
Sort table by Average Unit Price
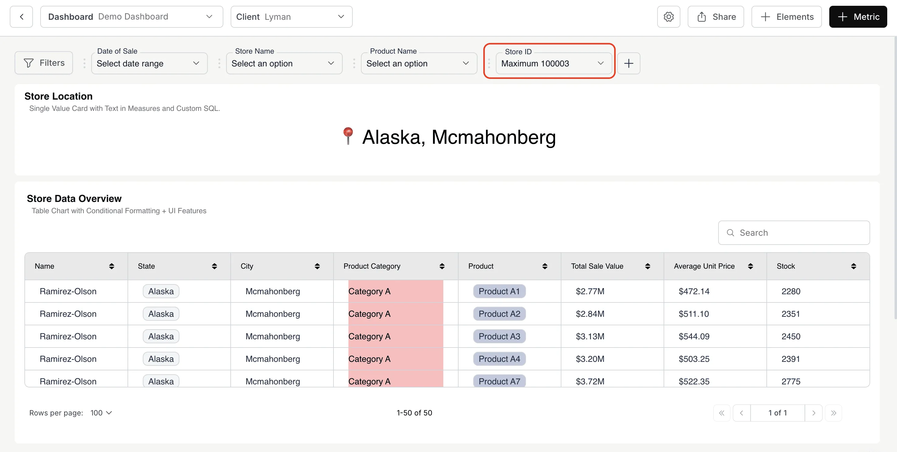pos(751,266)
